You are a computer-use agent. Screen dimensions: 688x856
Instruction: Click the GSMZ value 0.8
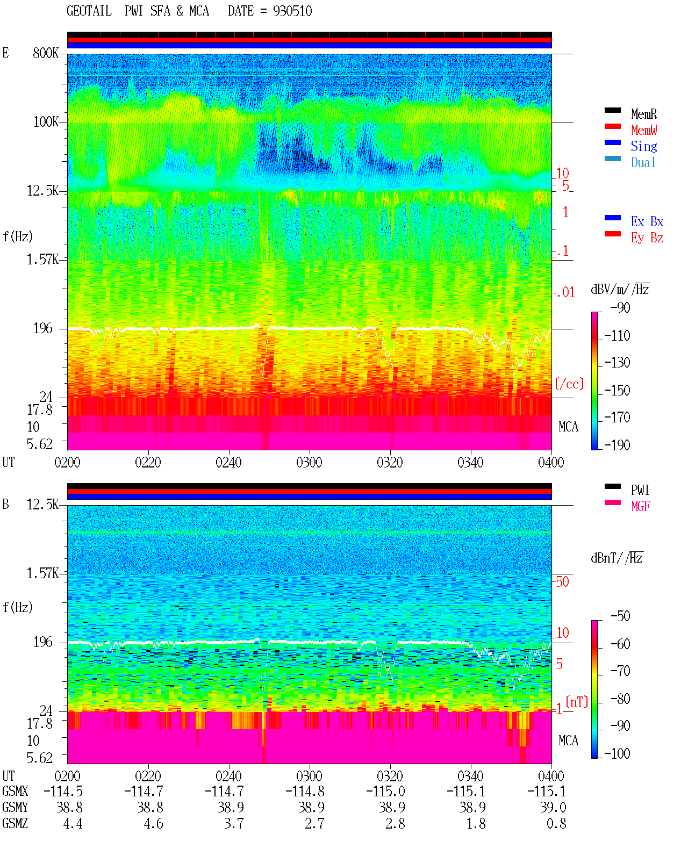tap(557, 823)
